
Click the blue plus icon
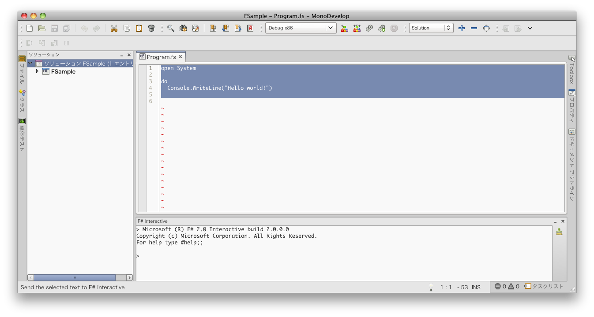(462, 28)
